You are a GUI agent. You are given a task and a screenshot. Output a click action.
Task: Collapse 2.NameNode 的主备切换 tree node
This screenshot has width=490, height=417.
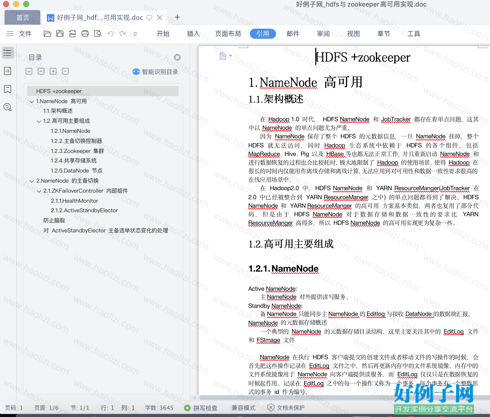tap(32, 181)
